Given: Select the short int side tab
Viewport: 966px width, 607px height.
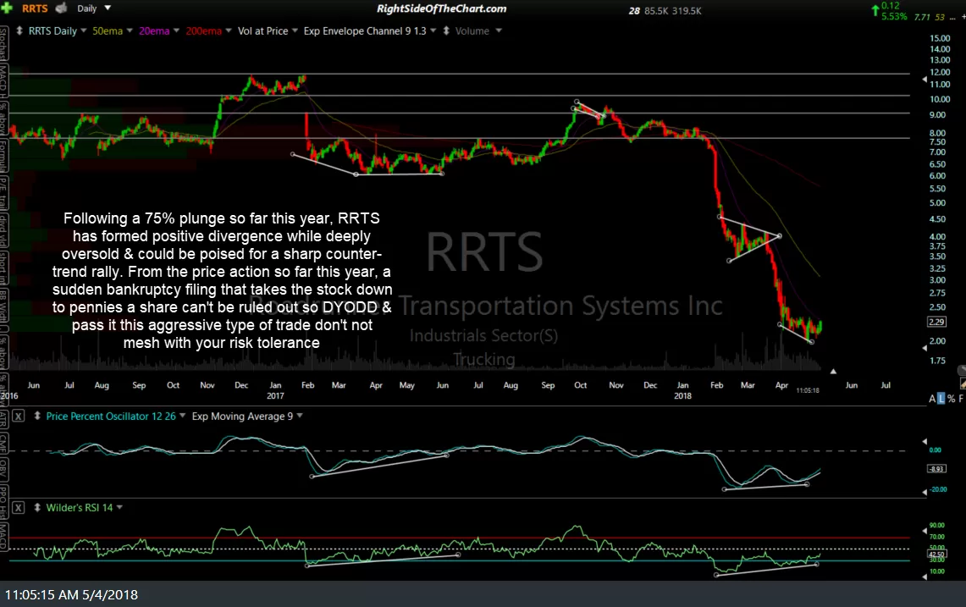Looking at the screenshot, I should point(3,268).
